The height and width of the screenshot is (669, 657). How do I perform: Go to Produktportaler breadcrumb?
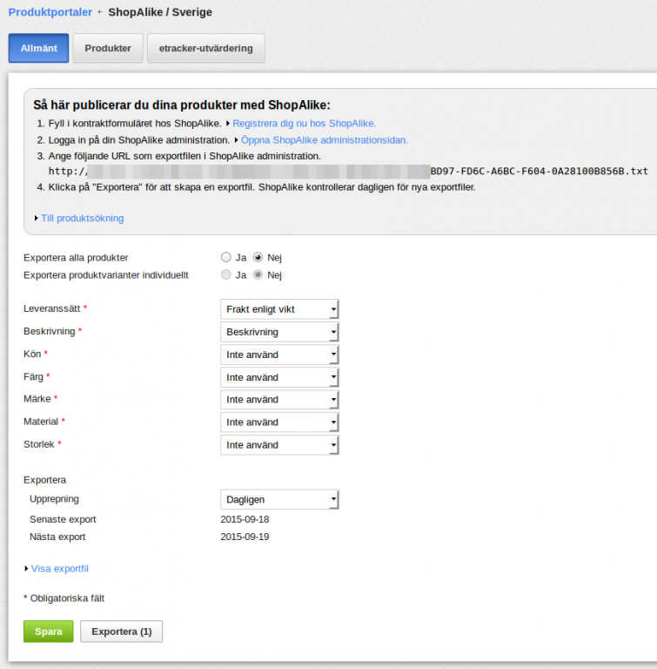pos(50,12)
